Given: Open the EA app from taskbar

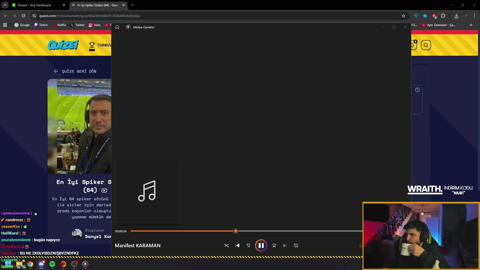Looking at the screenshot, I should pyautogui.click(x=63, y=264).
